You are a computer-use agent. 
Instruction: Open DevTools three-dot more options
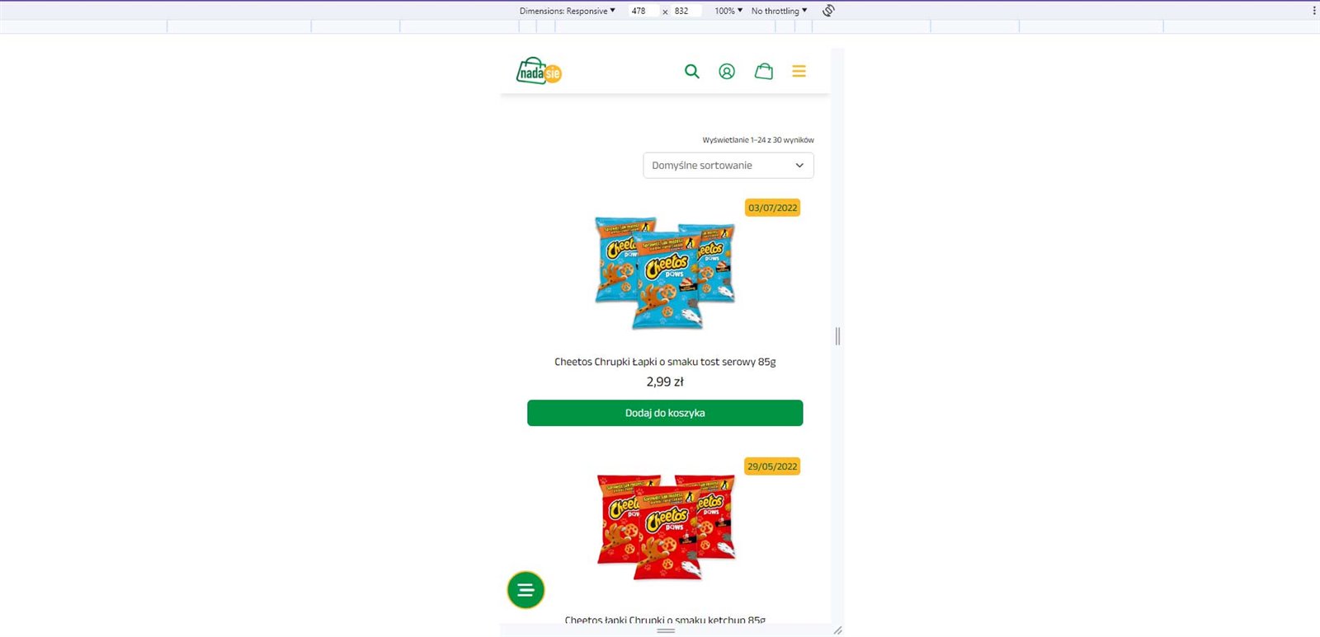(x=1314, y=11)
